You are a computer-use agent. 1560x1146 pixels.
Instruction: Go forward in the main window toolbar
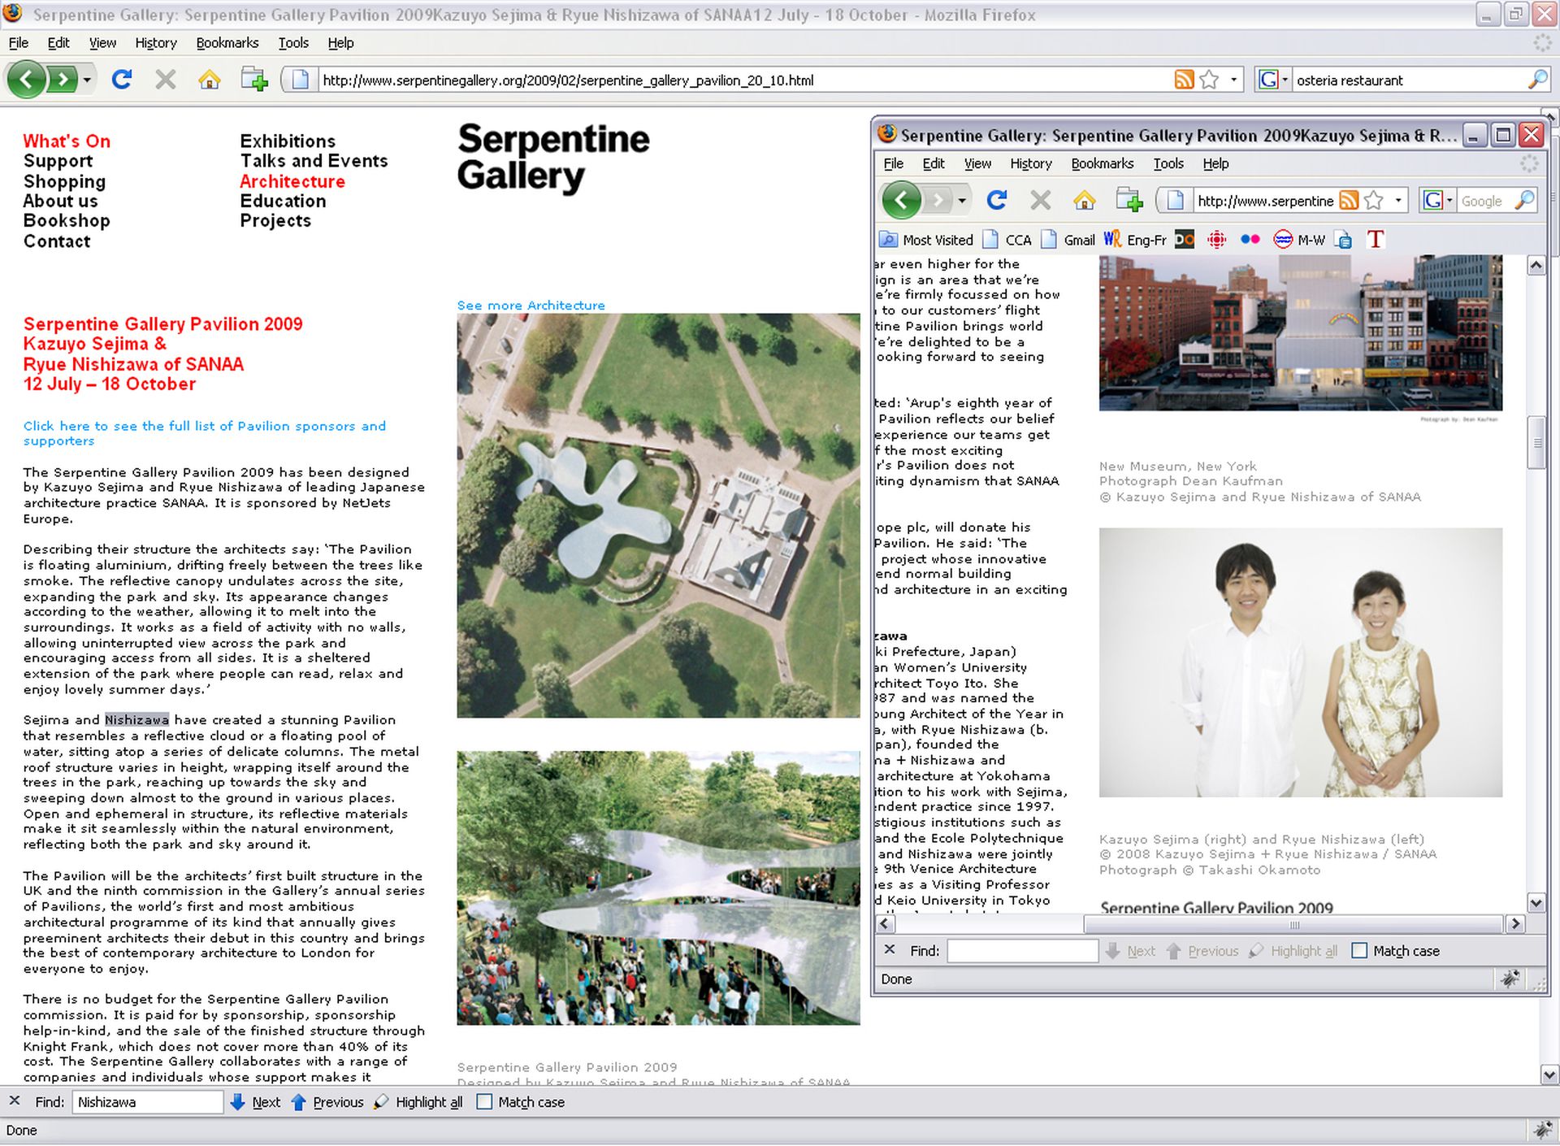62,80
